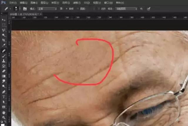Open the 模式 blend mode dropdown

47,9
